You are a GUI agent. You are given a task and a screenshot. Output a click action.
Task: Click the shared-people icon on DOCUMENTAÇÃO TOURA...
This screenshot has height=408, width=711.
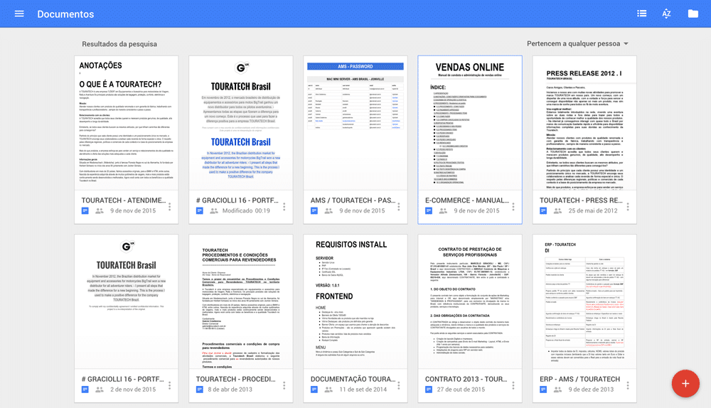[328, 390]
